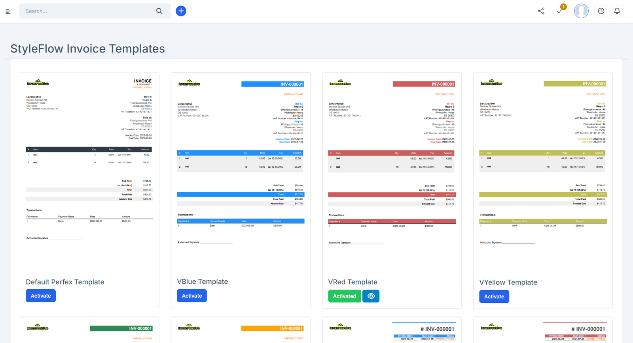Open the notifications bell

(x=617, y=11)
